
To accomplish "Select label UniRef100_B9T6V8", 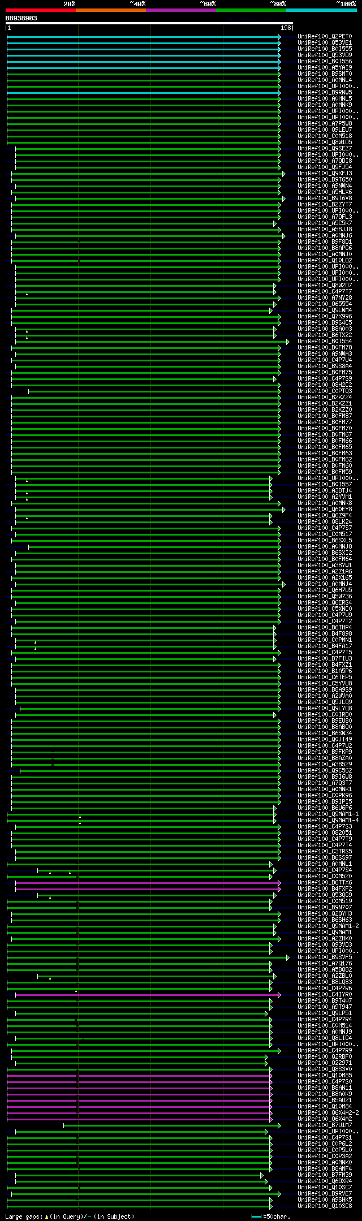I will [325, 199].
